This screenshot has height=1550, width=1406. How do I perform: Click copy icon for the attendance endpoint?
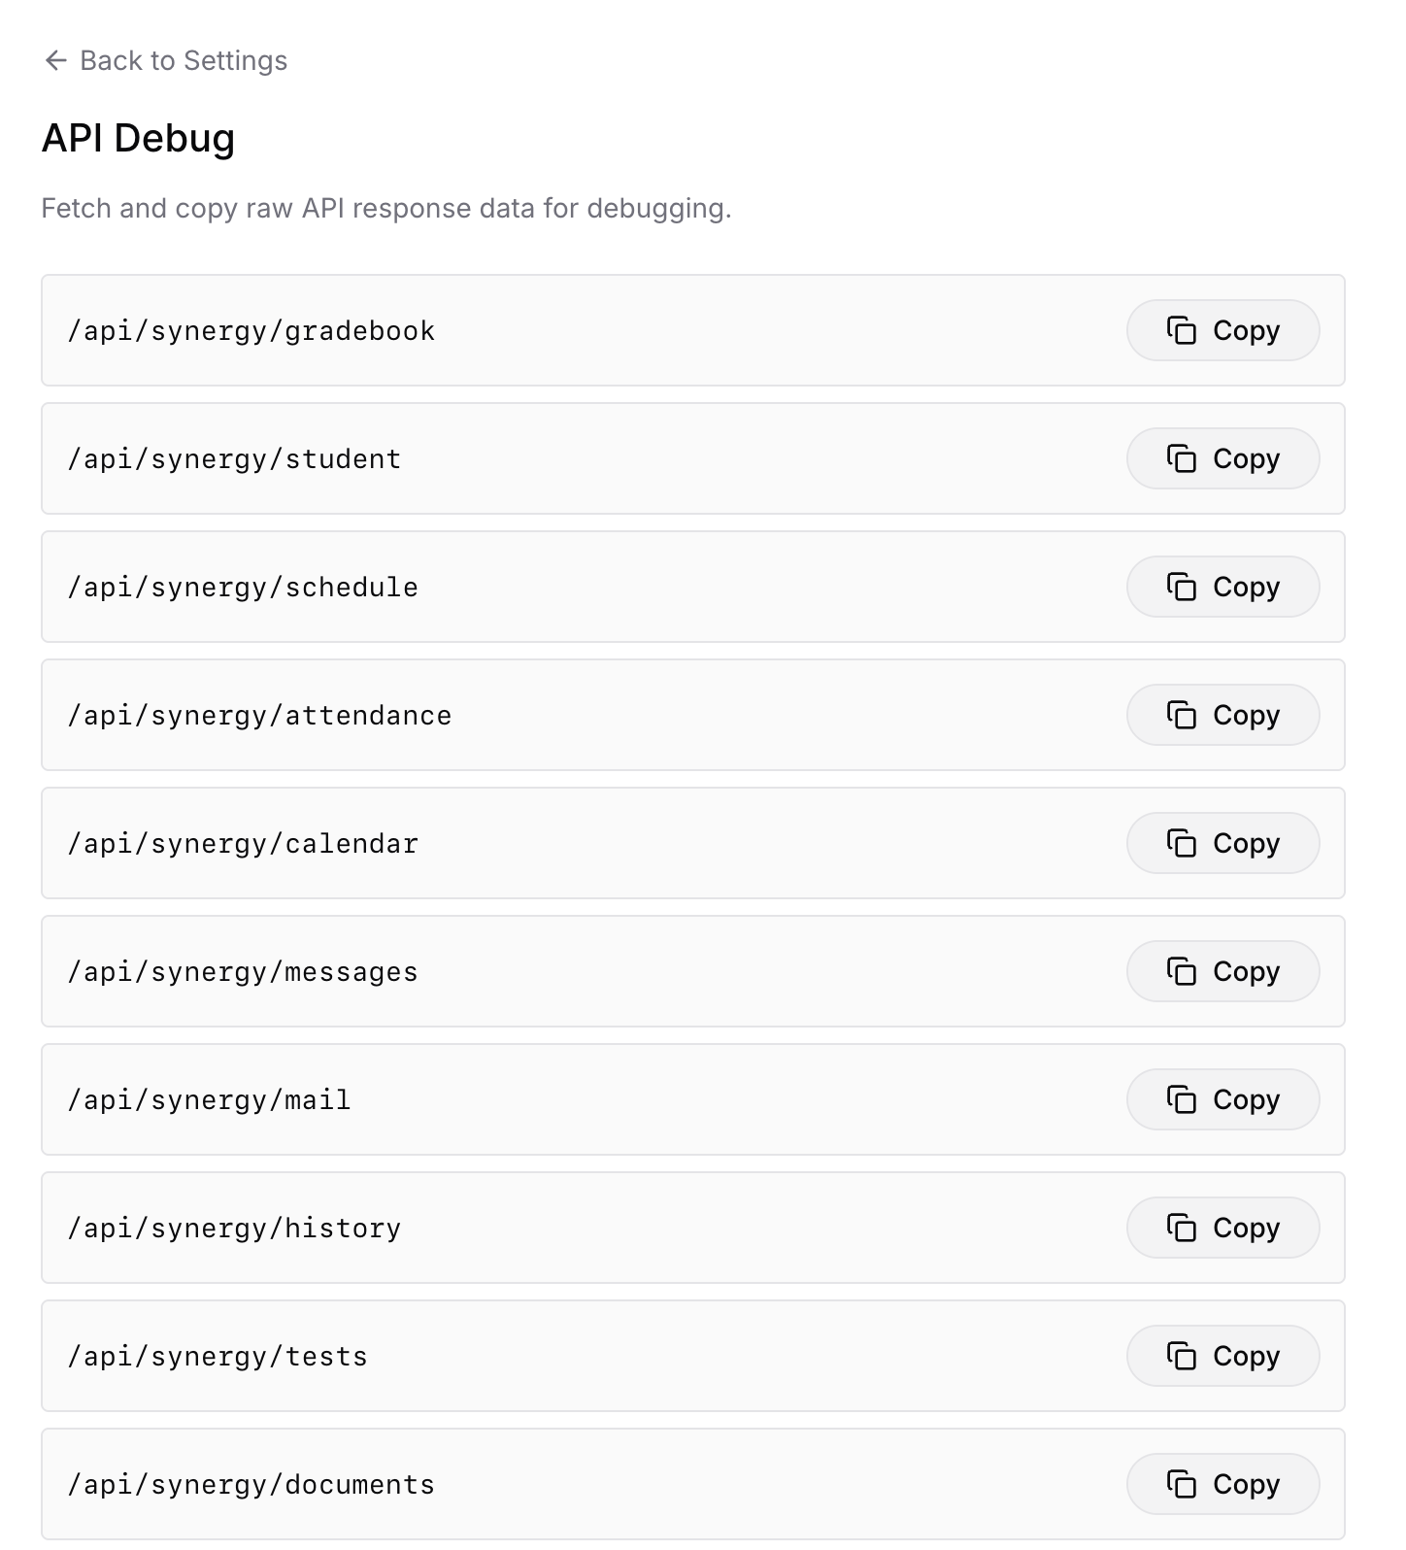1181,715
